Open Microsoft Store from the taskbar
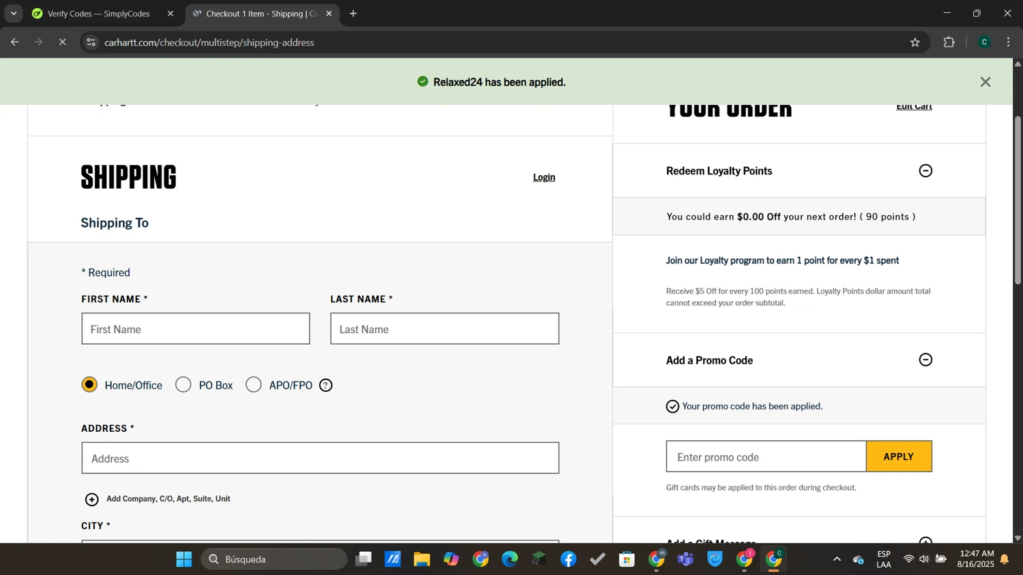The height and width of the screenshot is (575, 1023). point(627,559)
